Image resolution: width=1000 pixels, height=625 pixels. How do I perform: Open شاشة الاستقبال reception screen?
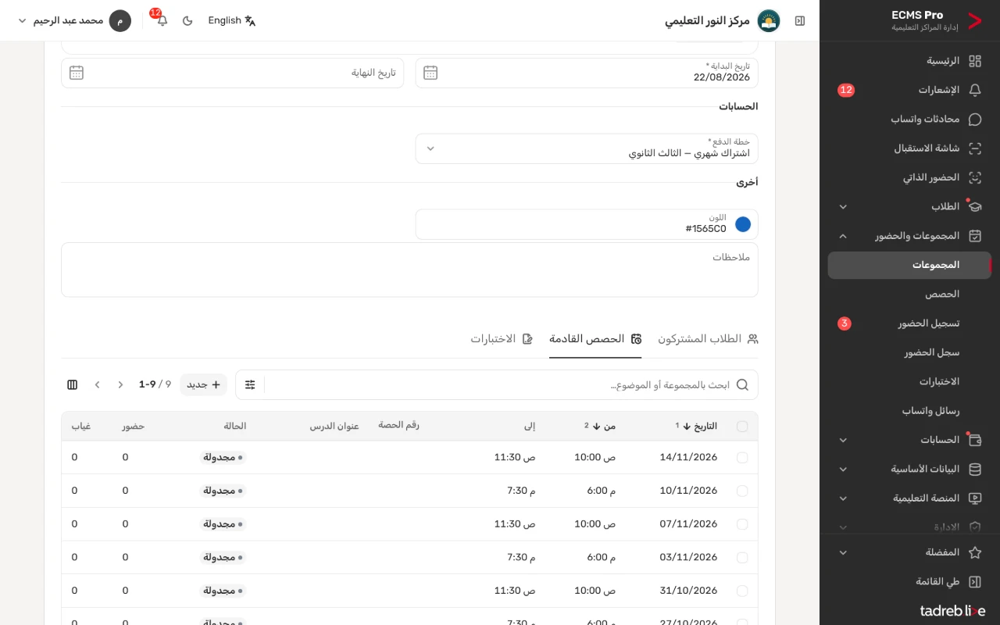point(910,148)
